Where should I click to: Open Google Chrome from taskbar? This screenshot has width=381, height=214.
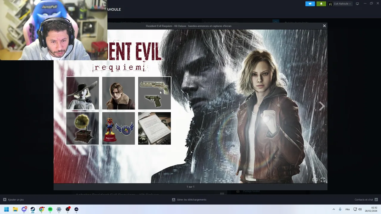tap(41, 209)
